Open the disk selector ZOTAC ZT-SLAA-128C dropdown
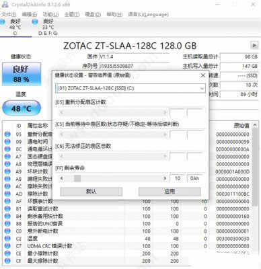 pos(130,88)
